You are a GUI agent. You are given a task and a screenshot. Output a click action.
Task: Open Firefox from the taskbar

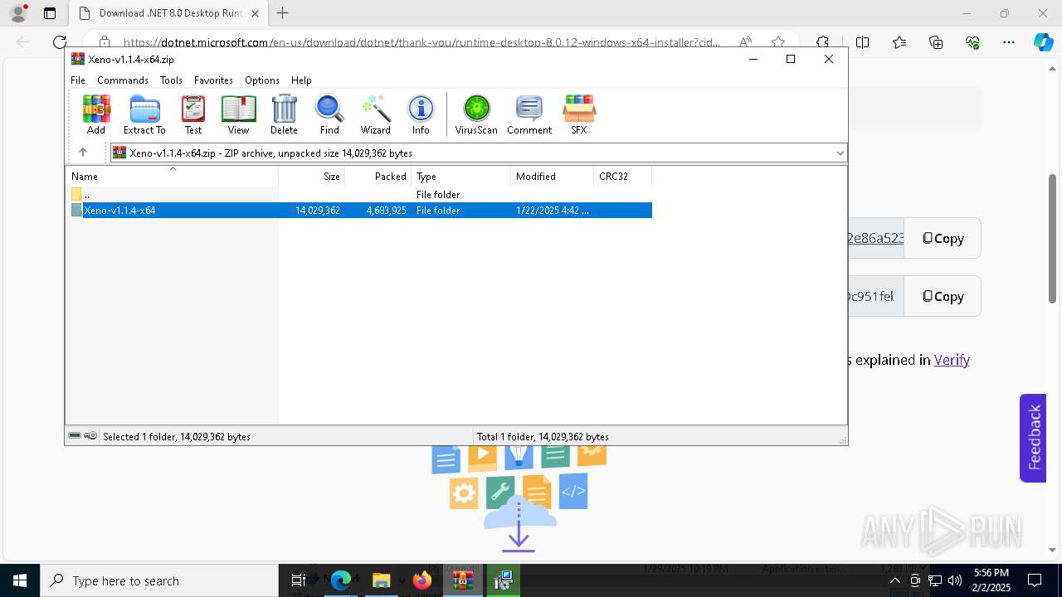tap(422, 580)
